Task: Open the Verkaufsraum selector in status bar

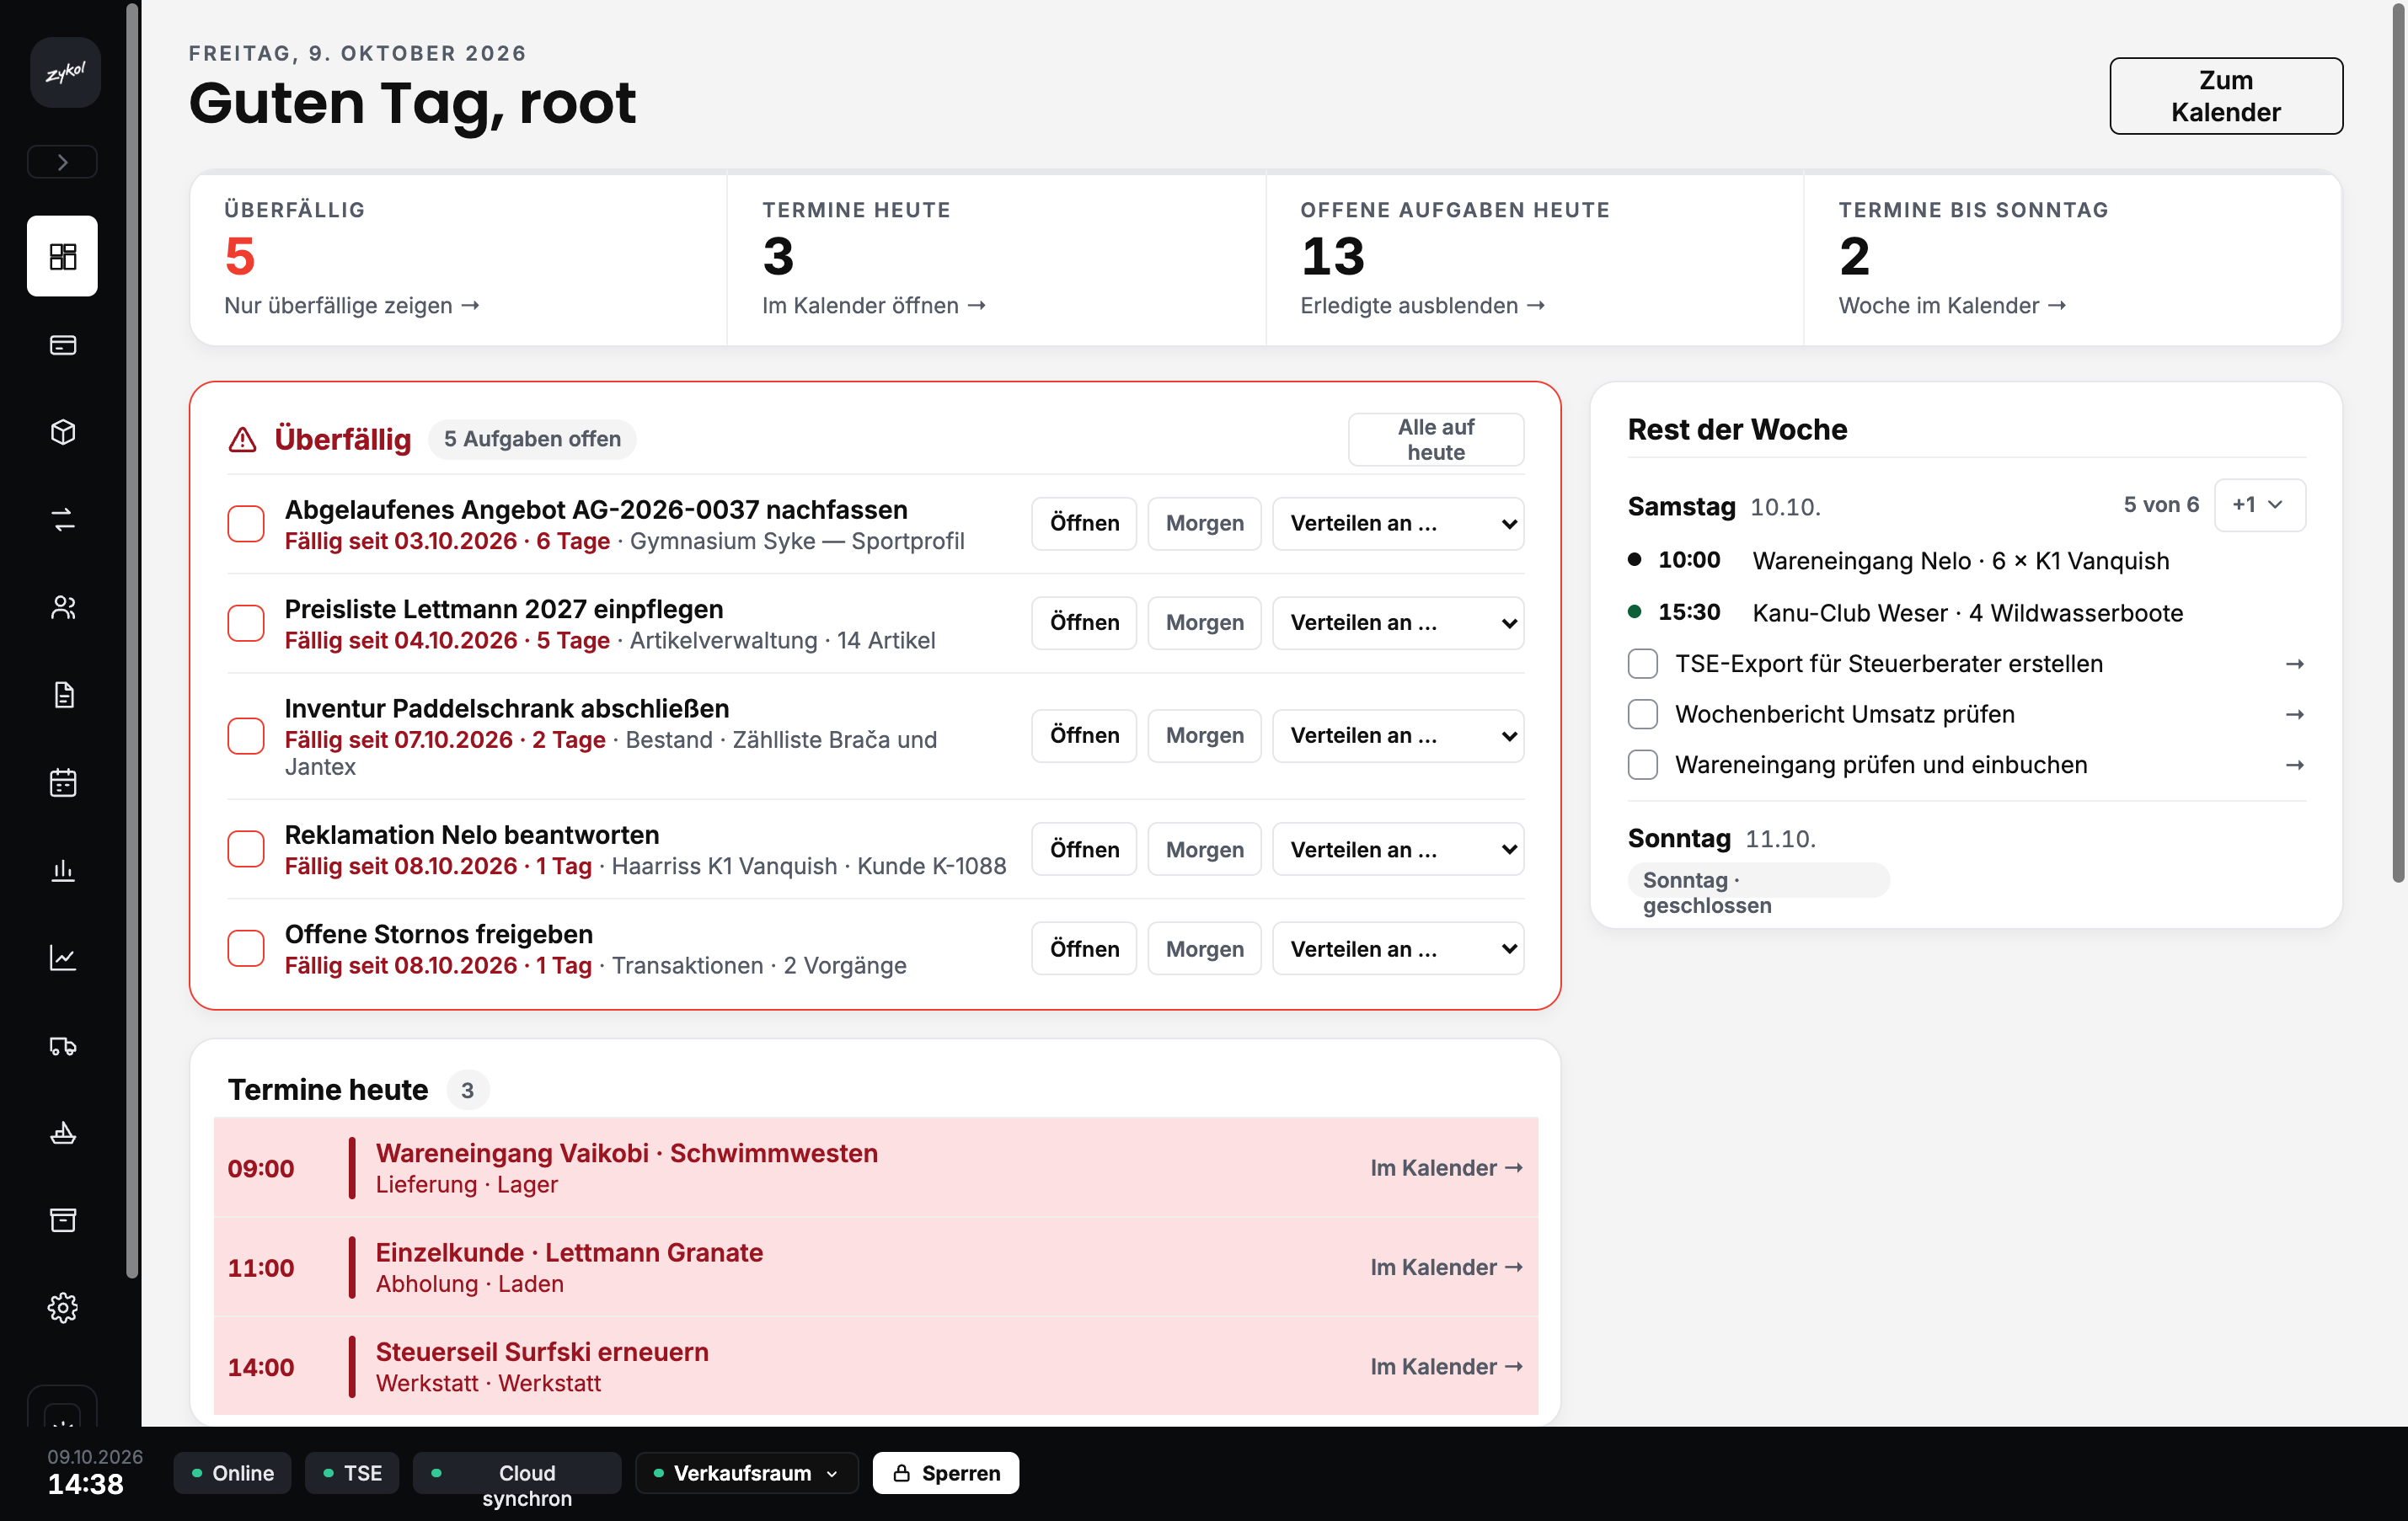Action: 746,1472
